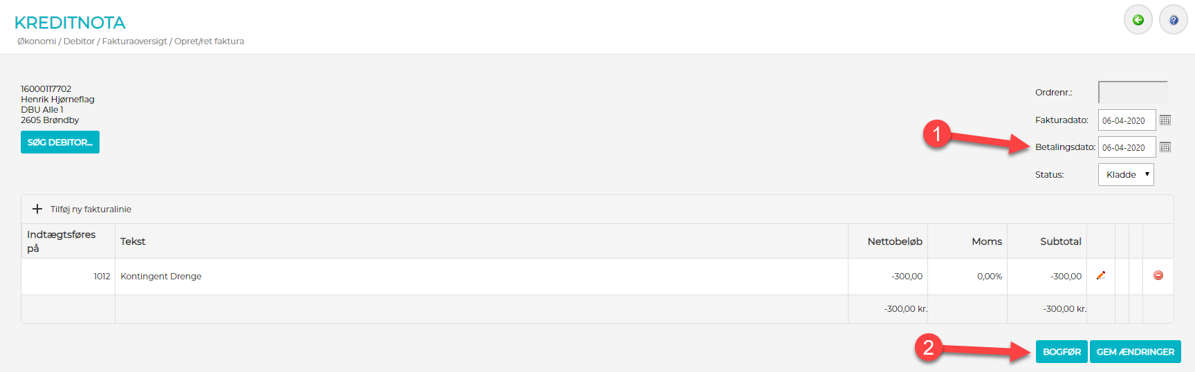Image resolution: width=1195 pixels, height=372 pixels.
Task: Click the plus icon to add invoice line
Action: pos(37,209)
